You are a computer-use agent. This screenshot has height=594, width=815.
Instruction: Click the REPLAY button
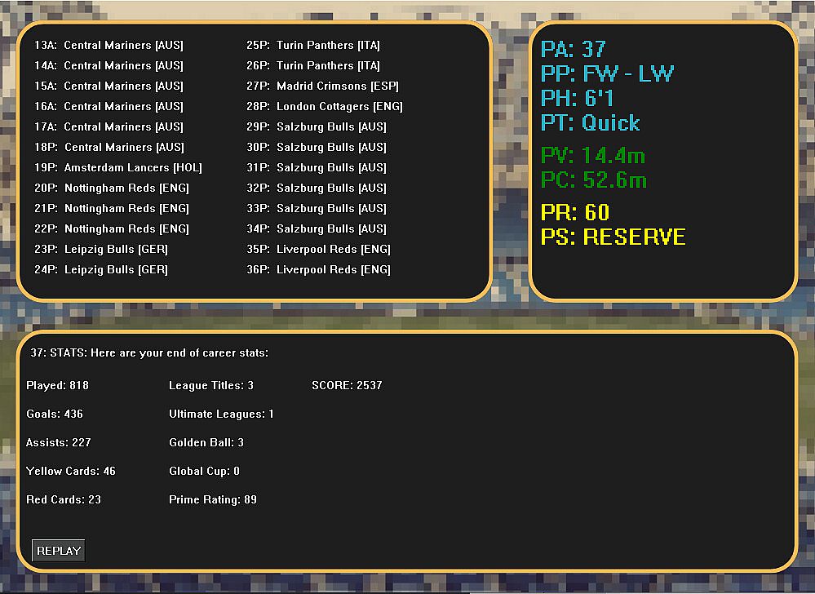click(x=59, y=551)
